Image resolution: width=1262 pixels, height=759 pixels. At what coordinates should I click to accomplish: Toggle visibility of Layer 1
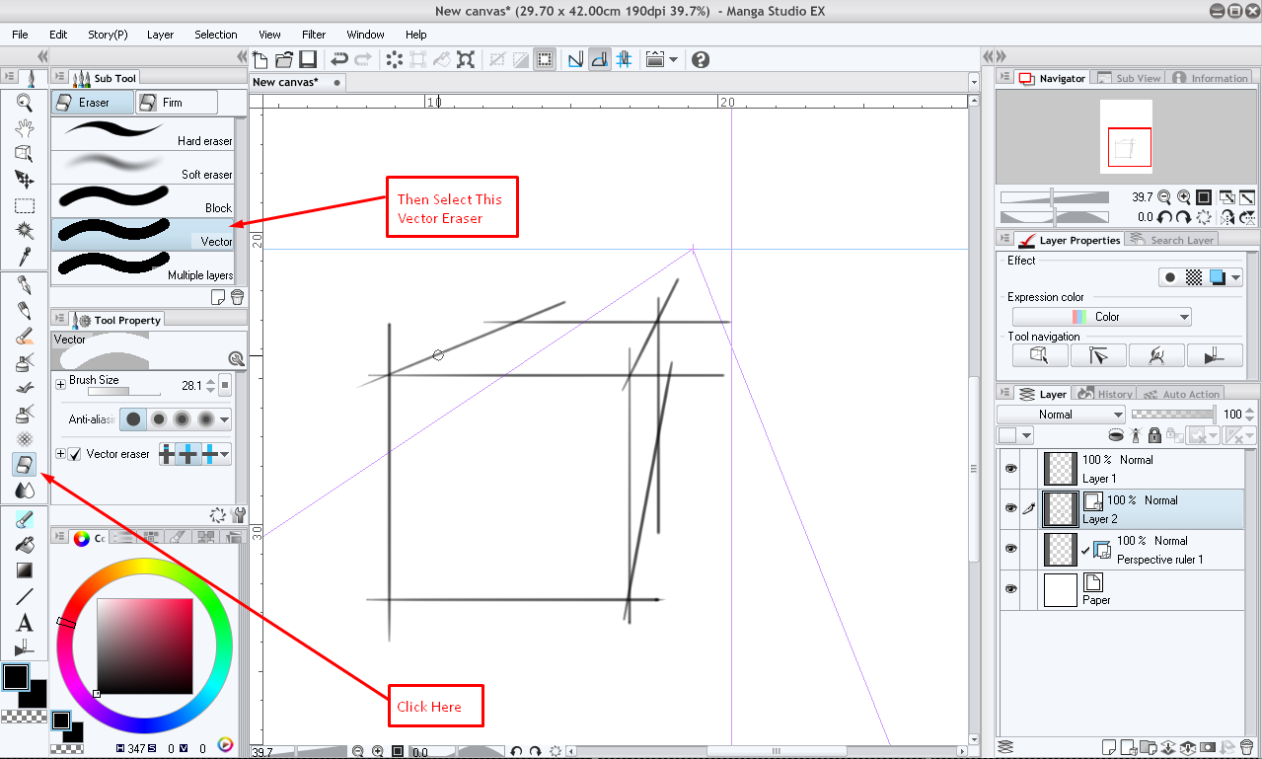click(x=1010, y=467)
